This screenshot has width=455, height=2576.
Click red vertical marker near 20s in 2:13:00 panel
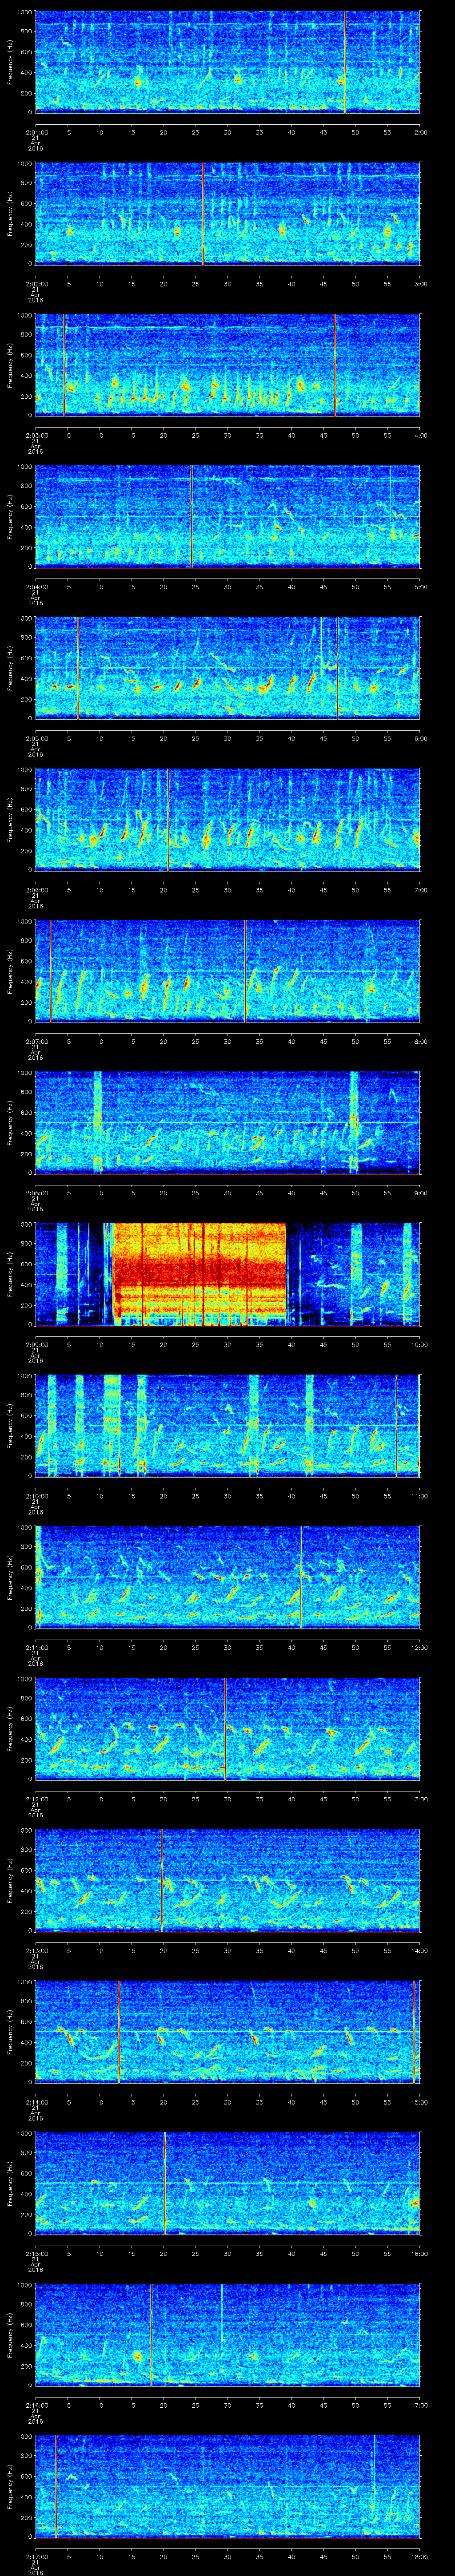(x=162, y=1880)
